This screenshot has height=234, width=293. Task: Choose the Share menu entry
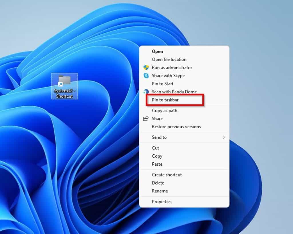tap(184, 119)
